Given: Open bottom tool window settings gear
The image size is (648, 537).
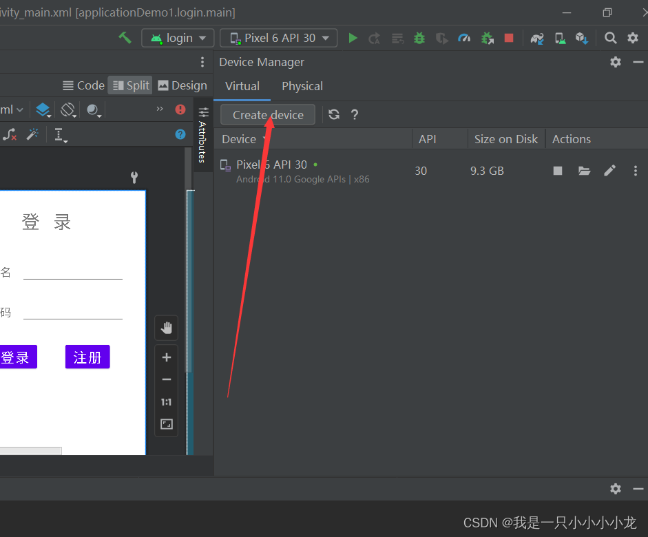Looking at the screenshot, I should tap(616, 489).
